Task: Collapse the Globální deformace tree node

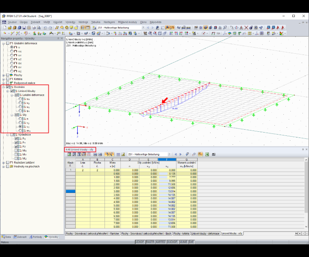Action: point(3,44)
